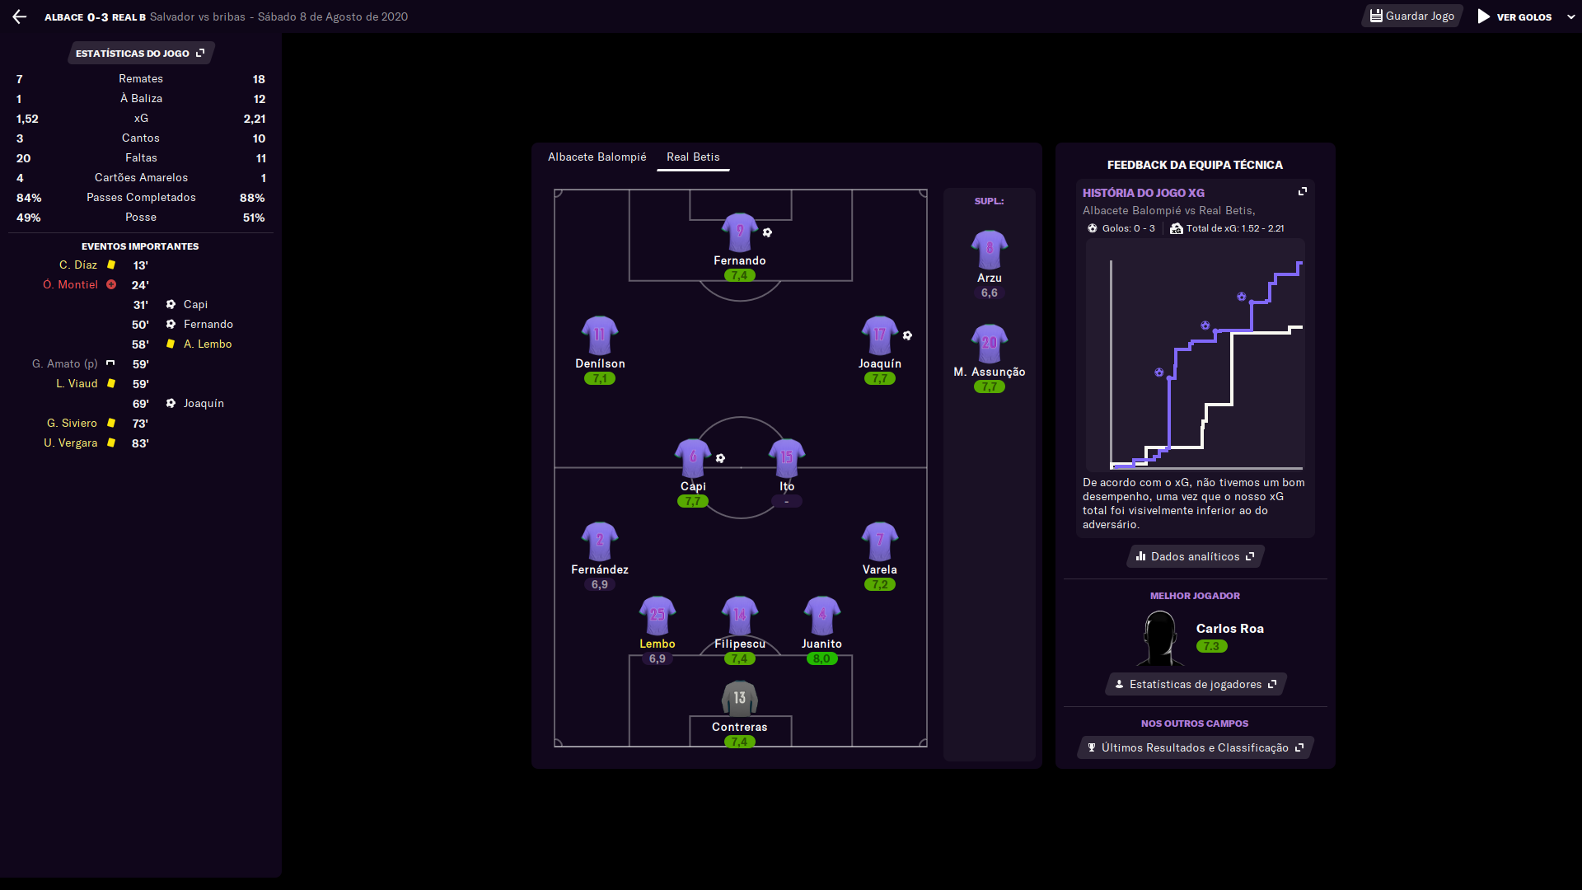
Task: Click G. Siviero yellow card icon
Action: [x=111, y=423]
